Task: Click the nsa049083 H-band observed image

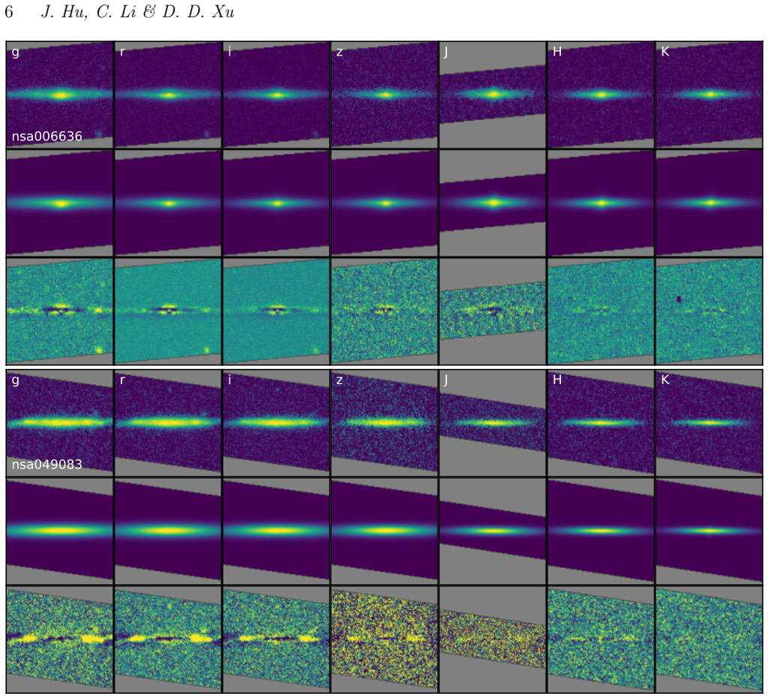Action: tap(601, 423)
